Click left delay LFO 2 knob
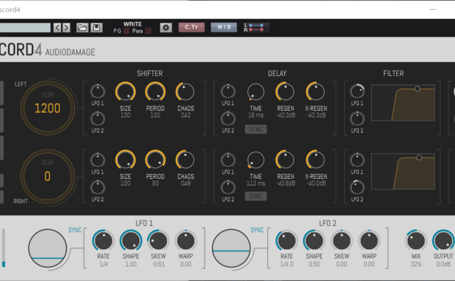Viewport: 455px width, 281px height. click(228, 119)
